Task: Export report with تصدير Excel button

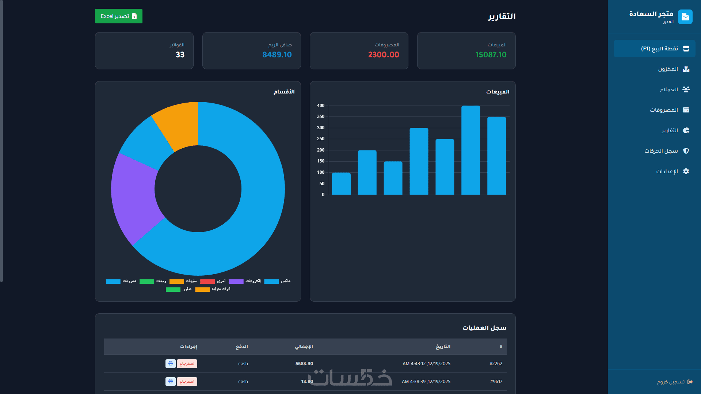Action: click(x=119, y=16)
